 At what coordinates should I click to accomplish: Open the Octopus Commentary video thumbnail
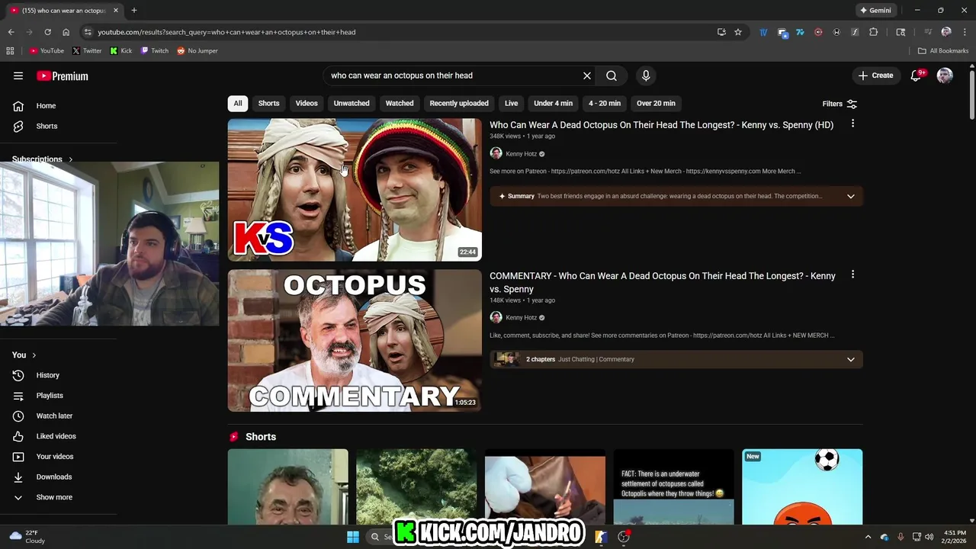point(355,341)
